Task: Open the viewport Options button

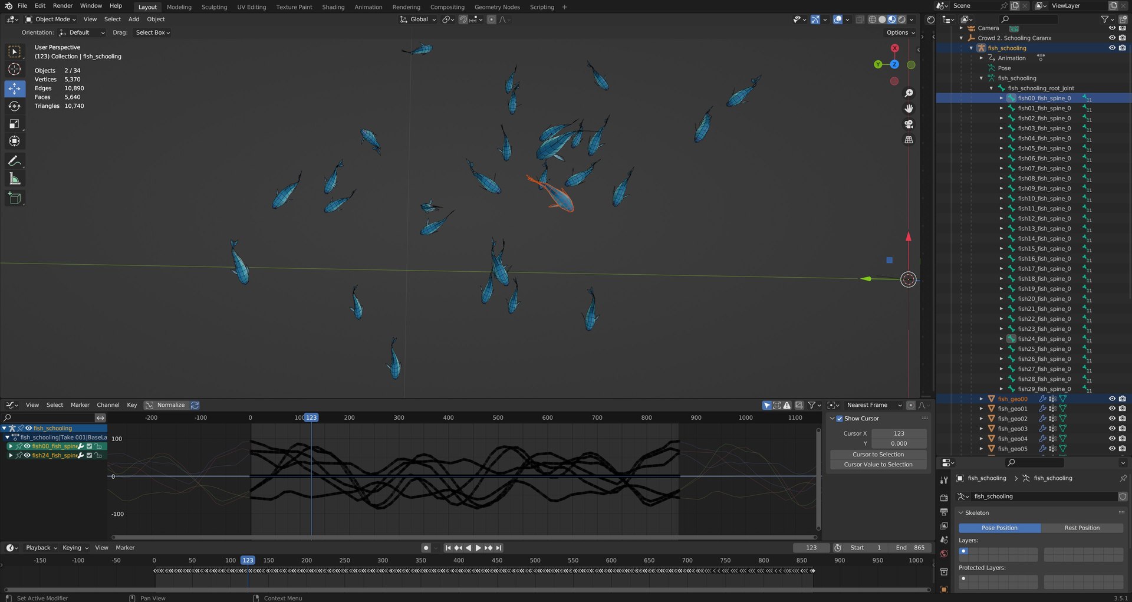Action: pos(900,32)
